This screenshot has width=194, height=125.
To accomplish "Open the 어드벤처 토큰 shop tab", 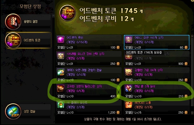I will (x=29, y=40).
